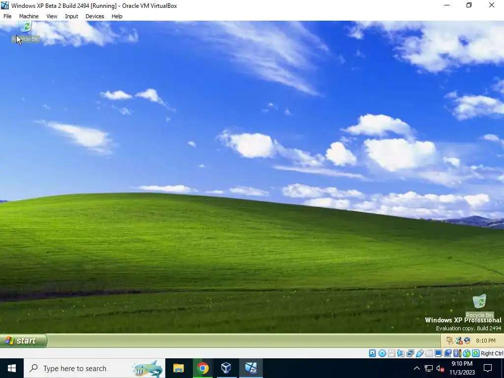Open the XP green start button
The width and height of the screenshot is (504, 378).
coord(24,341)
